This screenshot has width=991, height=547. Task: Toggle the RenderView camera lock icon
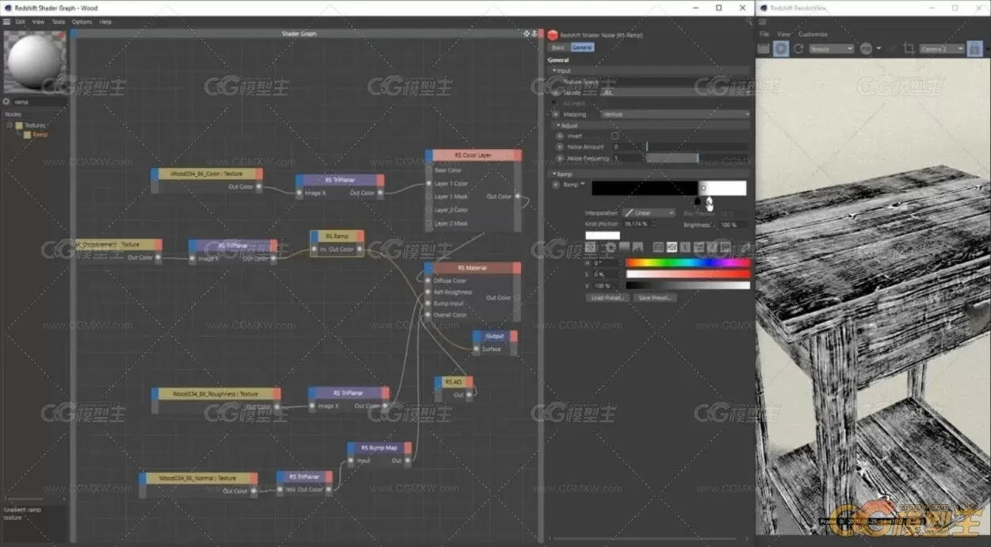coord(974,48)
